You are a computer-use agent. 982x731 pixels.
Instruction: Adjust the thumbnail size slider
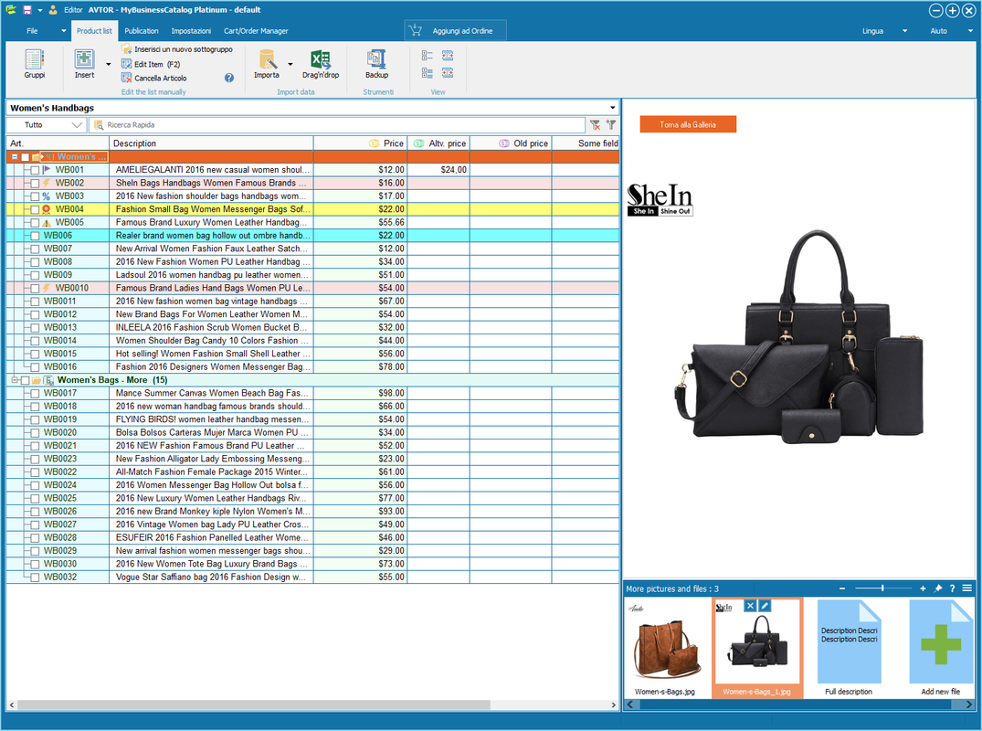point(882,588)
